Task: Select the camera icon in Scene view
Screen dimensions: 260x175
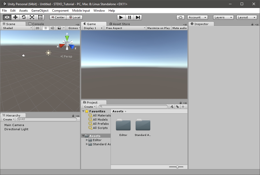Action: click(x=24, y=55)
